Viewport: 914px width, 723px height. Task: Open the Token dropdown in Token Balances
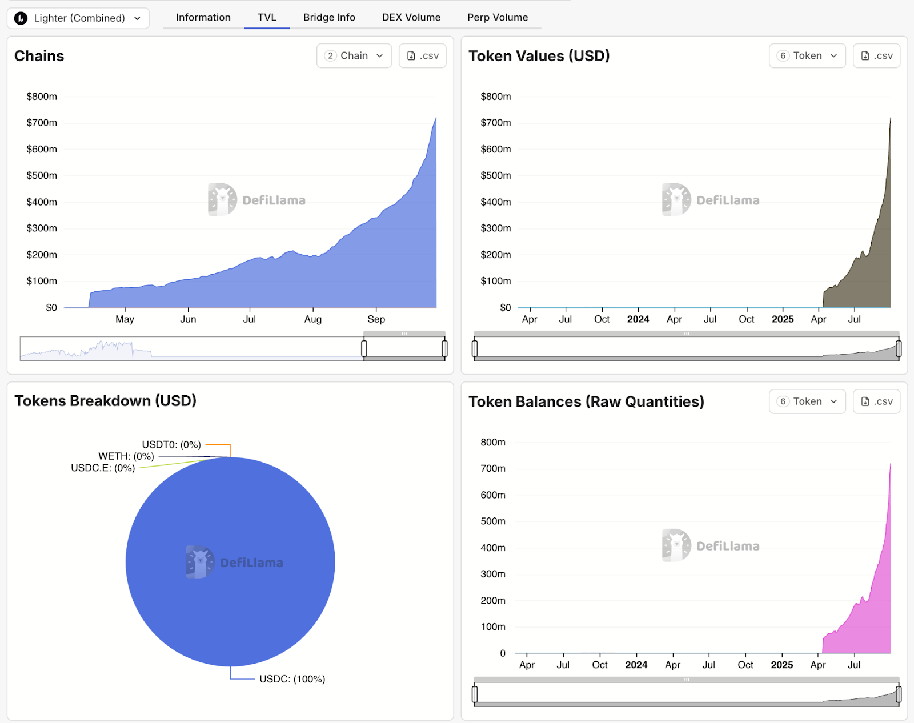pos(807,401)
